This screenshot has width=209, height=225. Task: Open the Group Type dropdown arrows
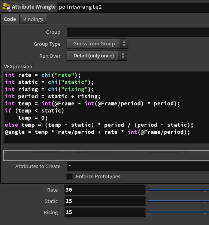click(124, 43)
